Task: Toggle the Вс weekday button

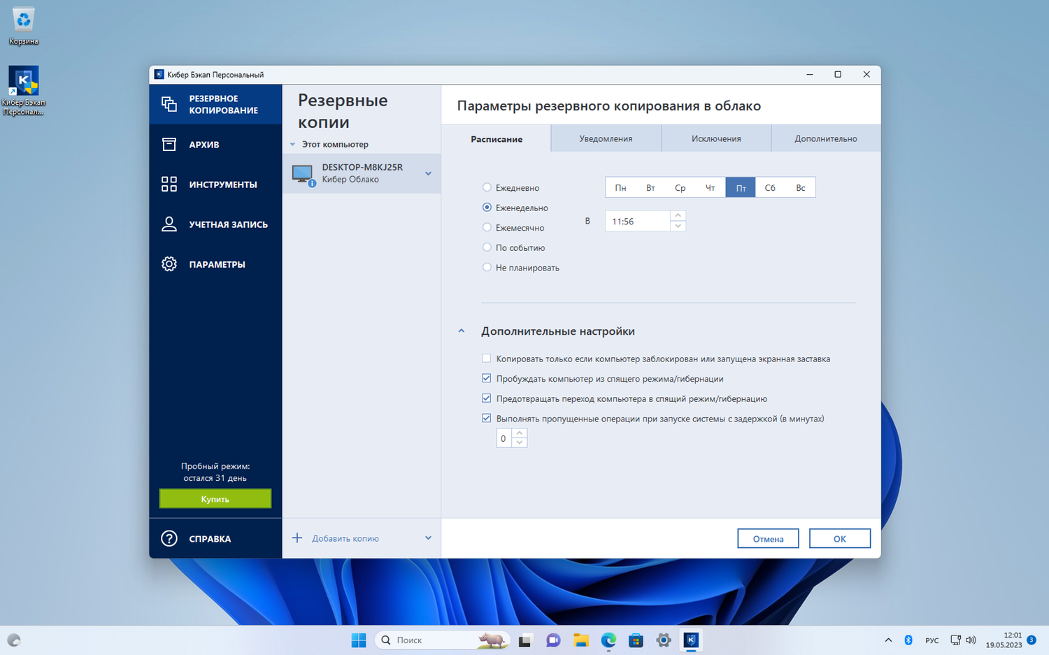Action: point(801,187)
